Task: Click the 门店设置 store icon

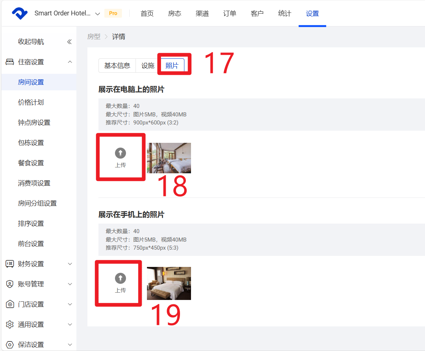Action: (x=10, y=304)
